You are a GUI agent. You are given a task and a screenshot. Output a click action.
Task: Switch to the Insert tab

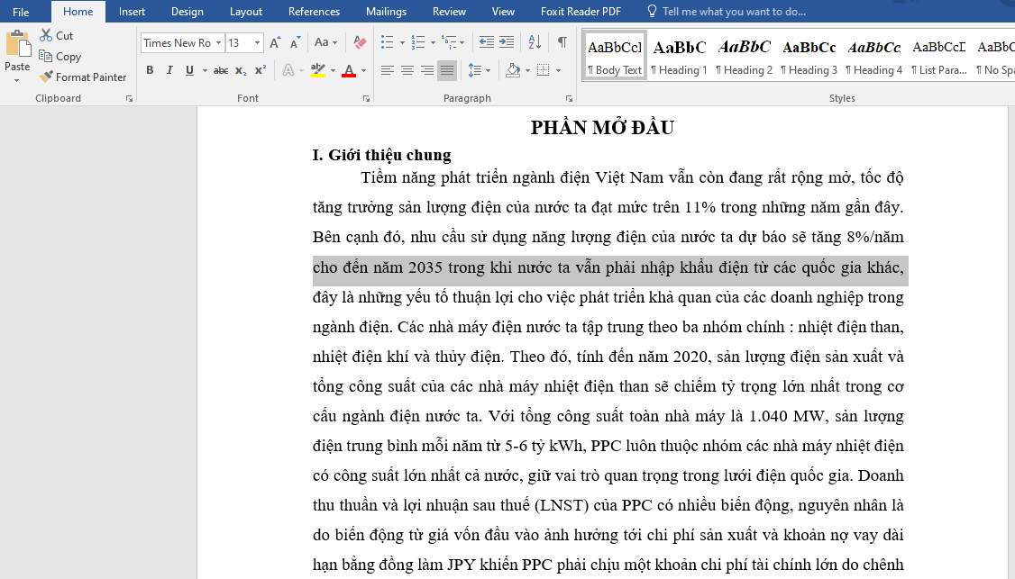pos(132,12)
